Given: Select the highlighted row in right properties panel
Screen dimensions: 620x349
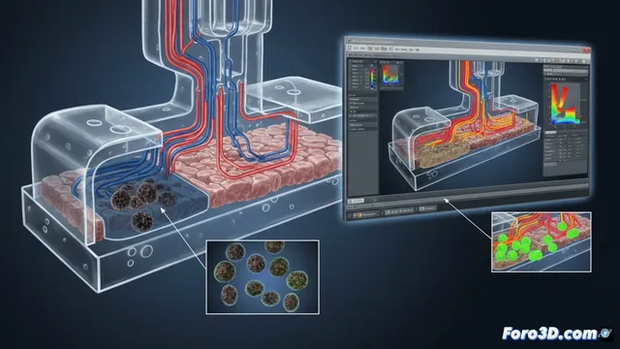Looking at the screenshot, I should point(566,71).
